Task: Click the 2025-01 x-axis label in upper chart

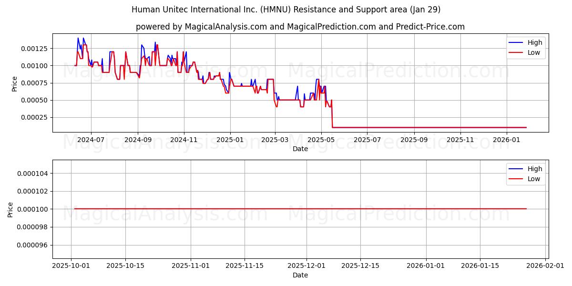Action: coord(230,140)
